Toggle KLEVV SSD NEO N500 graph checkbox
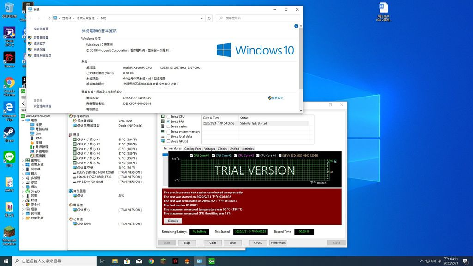Image resolution: width=473 pixels, height=266 pixels. coord(280,155)
